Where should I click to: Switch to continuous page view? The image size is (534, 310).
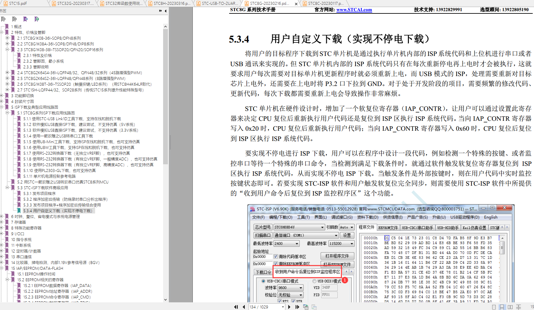tap(502, 307)
